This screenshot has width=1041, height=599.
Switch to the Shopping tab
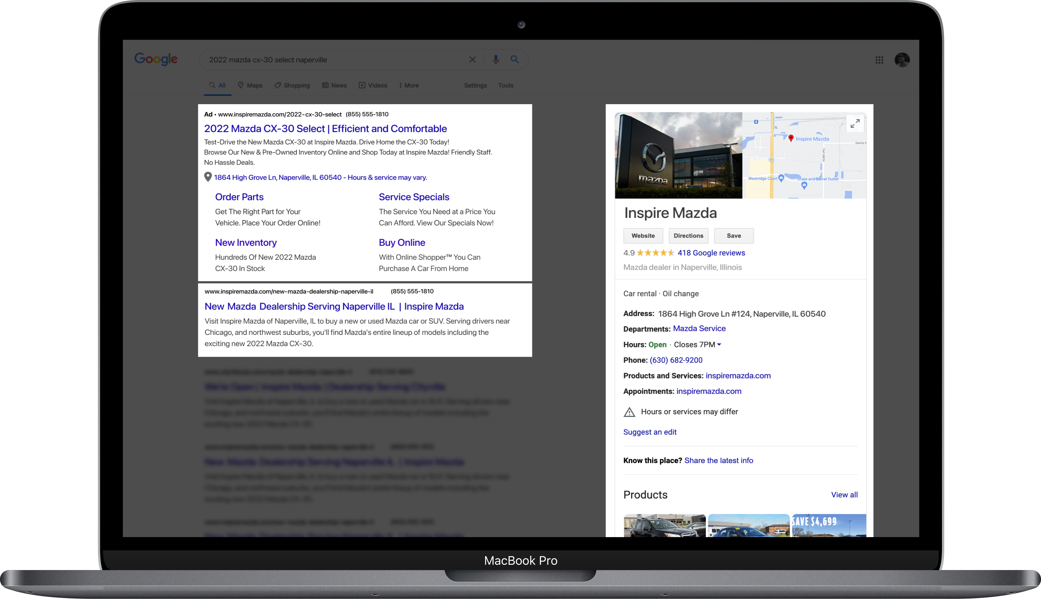point(292,85)
